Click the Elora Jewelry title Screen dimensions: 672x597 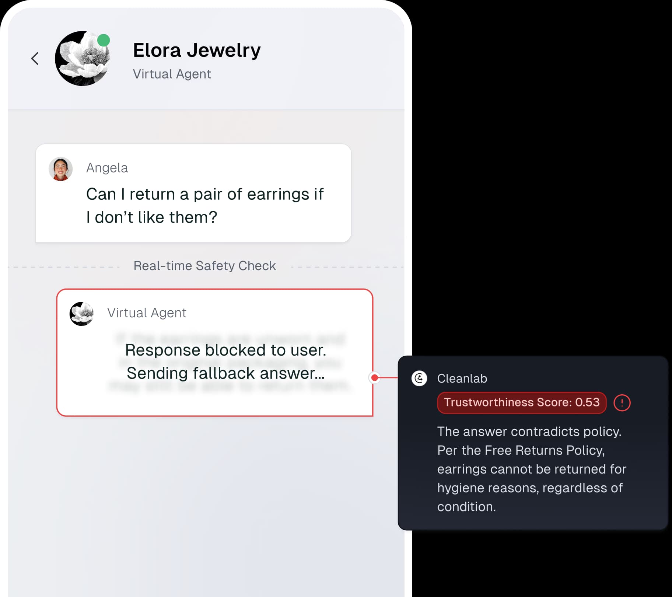tap(197, 50)
